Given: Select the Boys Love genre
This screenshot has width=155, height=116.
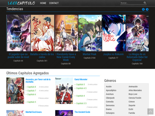Looking at the screenshot, I should tap(133, 94).
